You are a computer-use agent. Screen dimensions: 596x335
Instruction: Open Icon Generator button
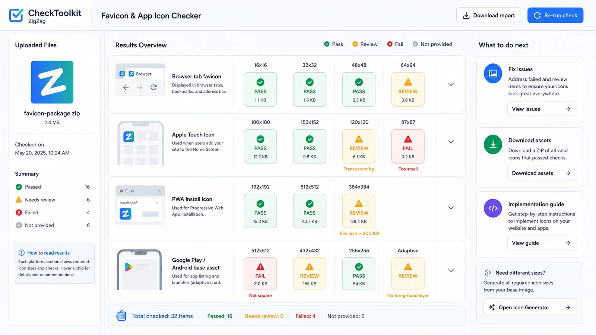(x=530, y=307)
